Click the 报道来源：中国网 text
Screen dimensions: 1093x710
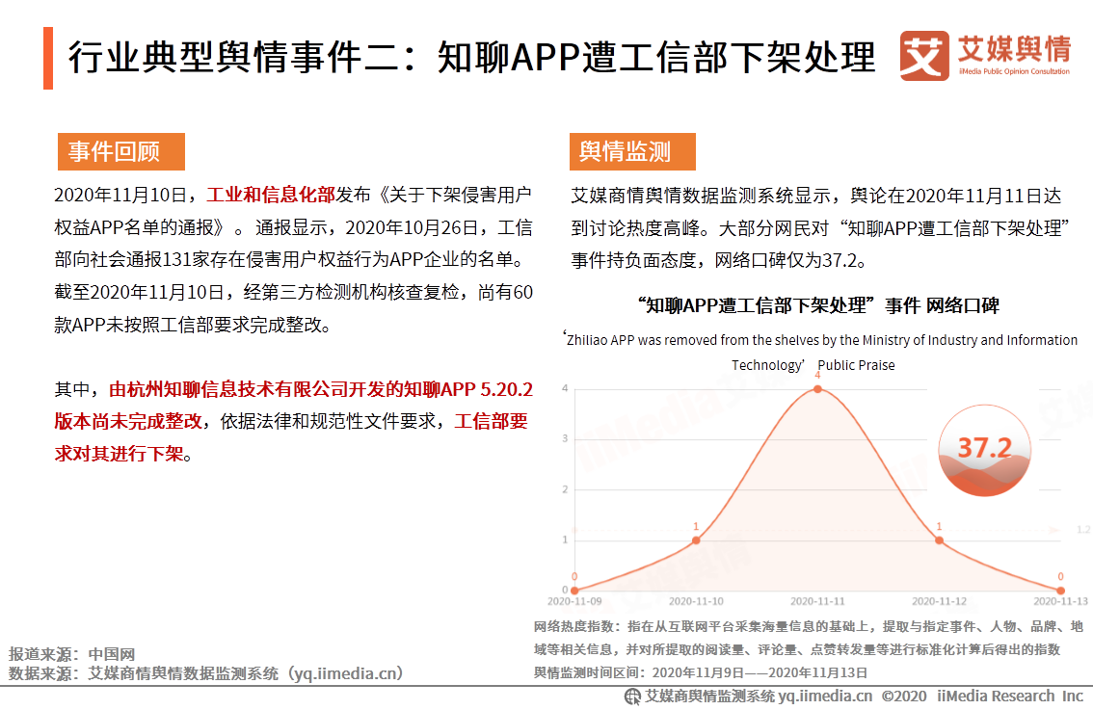coord(71,654)
